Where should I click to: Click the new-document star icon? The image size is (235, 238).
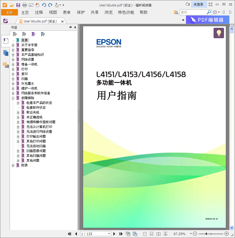pyautogui.click(x=37, y=5)
